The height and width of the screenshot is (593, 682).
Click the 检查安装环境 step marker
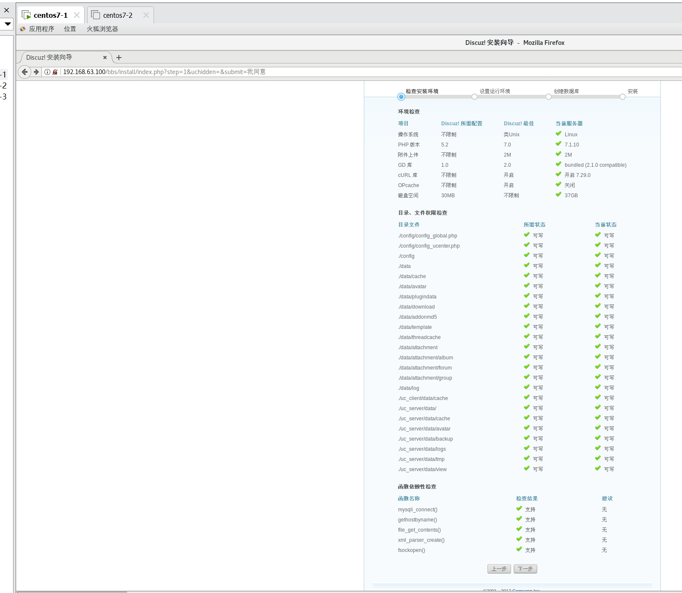click(x=401, y=97)
